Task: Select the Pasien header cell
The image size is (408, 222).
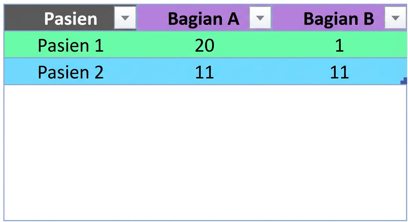Action: point(70,18)
